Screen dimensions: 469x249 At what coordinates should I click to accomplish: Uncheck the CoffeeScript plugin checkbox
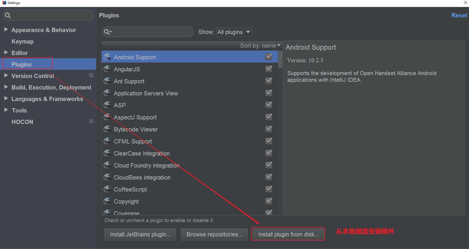[269, 189]
